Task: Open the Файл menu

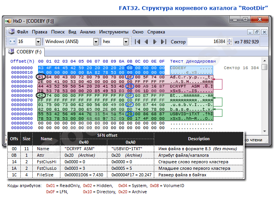Action: tap(22, 32)
